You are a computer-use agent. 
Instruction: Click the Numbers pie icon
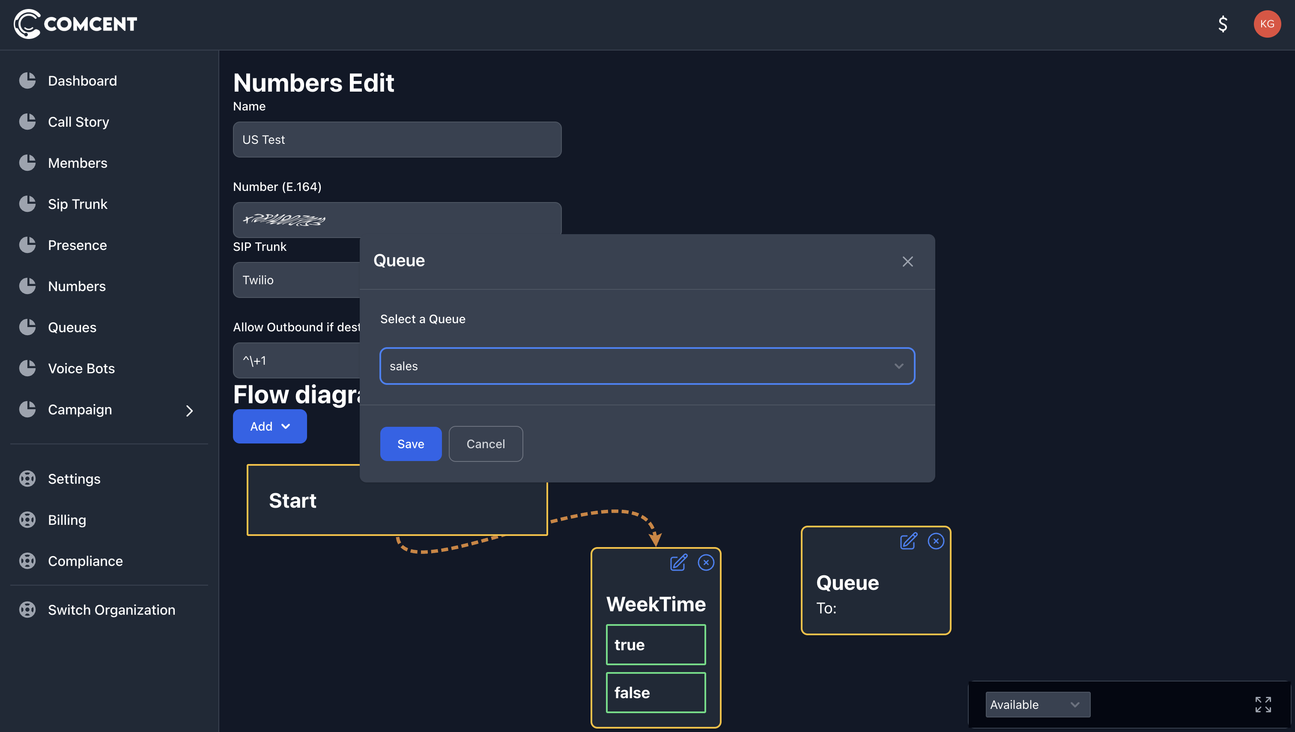(27, 286)
